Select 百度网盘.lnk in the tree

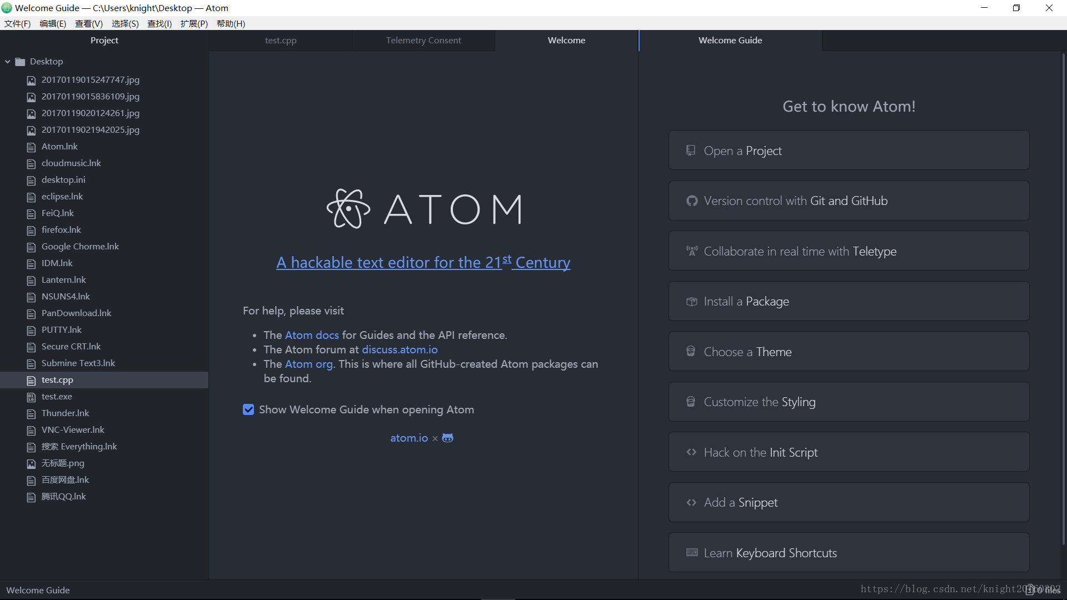coord(104,480)
